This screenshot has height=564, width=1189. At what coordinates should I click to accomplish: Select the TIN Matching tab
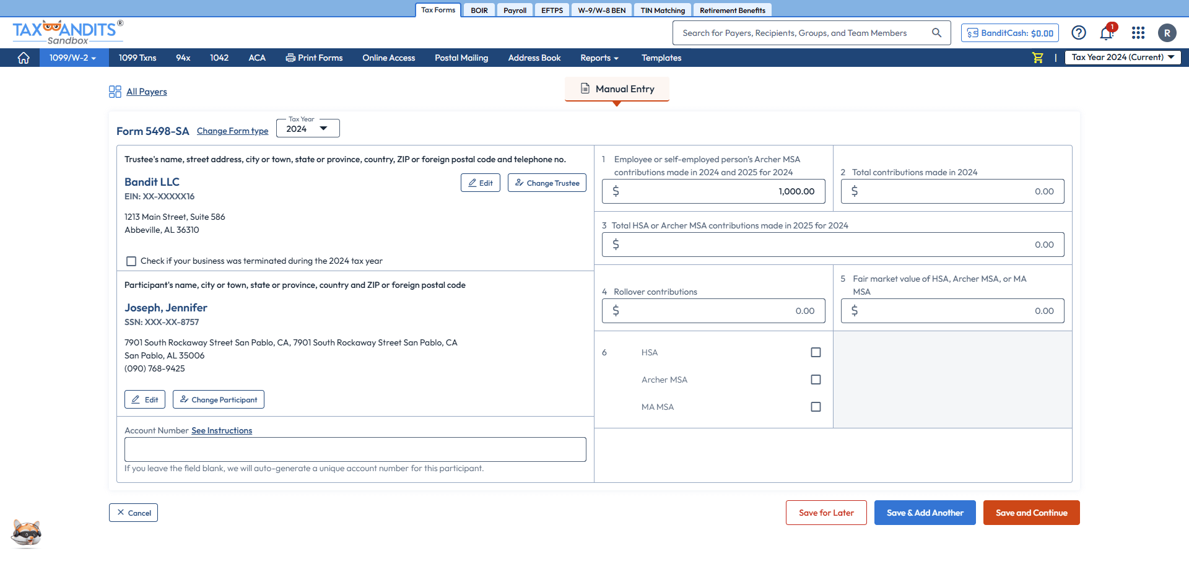[x=662, y=10]
